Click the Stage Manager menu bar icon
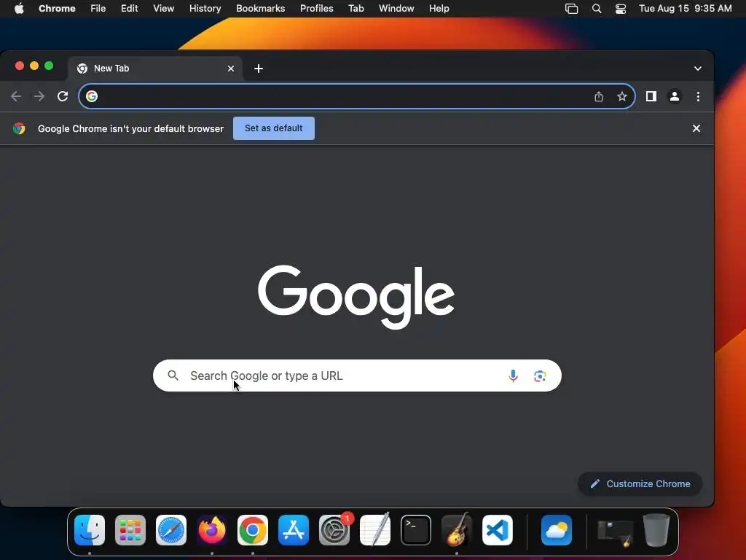 [x=571, y=9]
